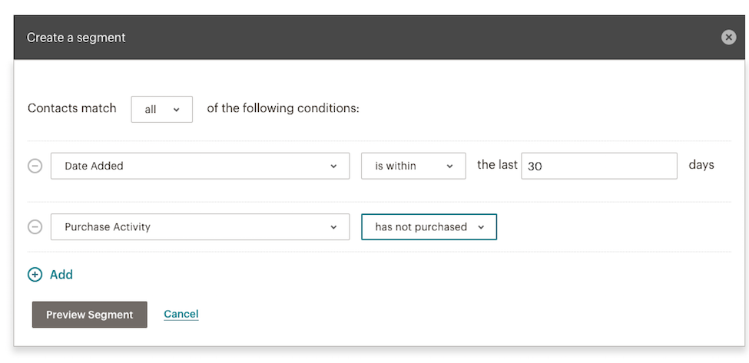Click the 'Create a segment' dialog title
Viewport: 749px width, 363px height.
[x=76, y=38]
